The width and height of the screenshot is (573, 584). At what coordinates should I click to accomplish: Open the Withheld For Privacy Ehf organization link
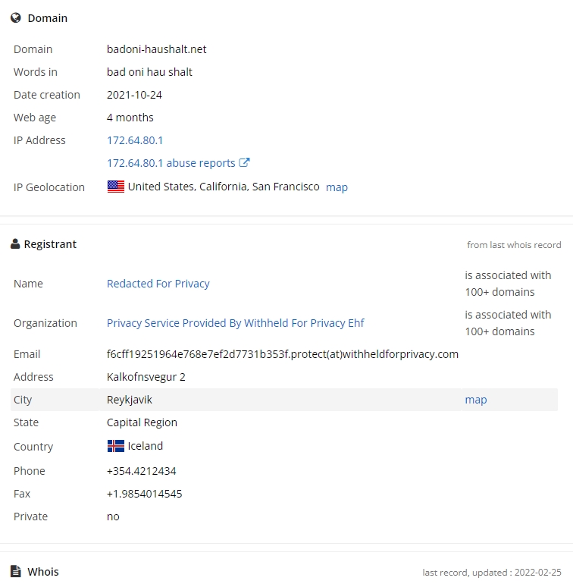(x=235, y=323)
